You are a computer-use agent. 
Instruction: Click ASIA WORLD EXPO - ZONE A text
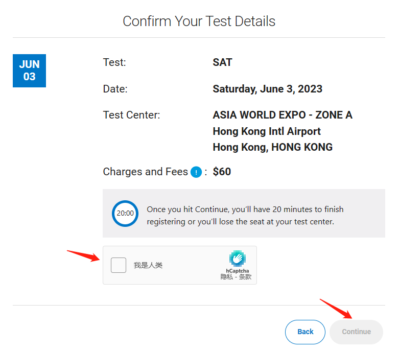pos(283,115)
